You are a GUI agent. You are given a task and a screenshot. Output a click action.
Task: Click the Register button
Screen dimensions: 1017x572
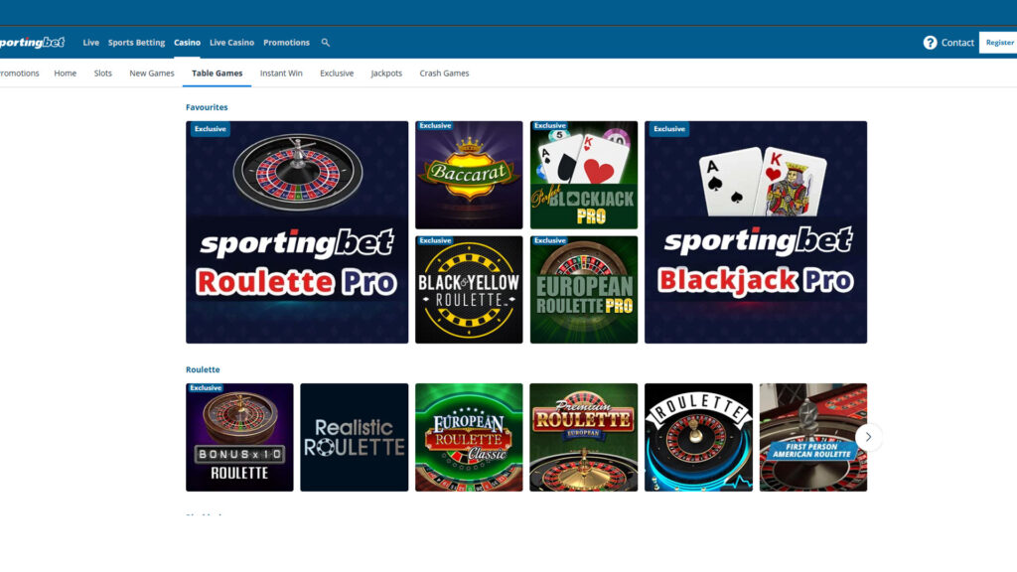tap(998, 43)
